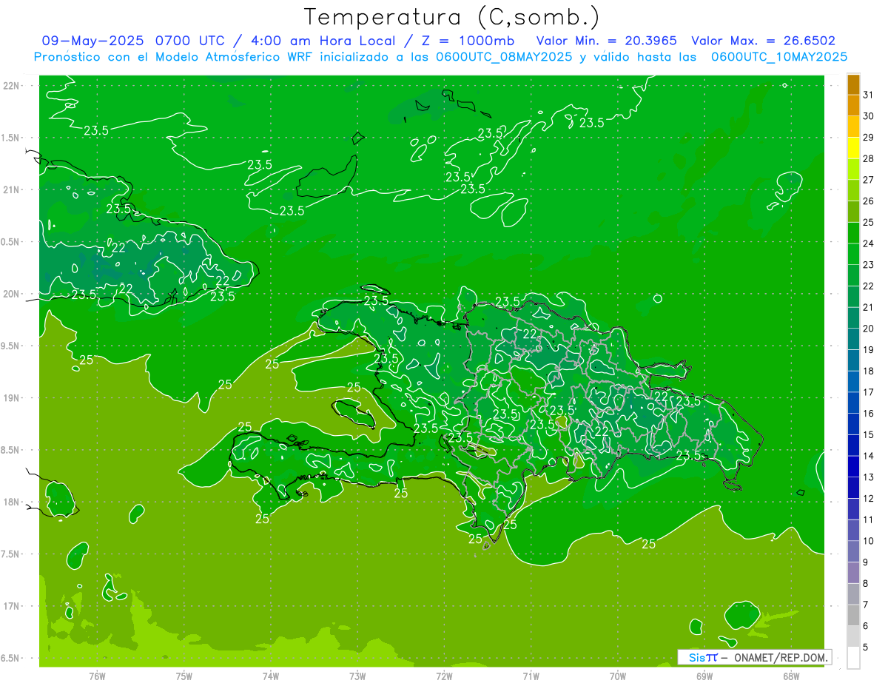This screenshot has height=686, width=888.
Task: Click the colorbar legend value '20'
Action: [869, 329]
